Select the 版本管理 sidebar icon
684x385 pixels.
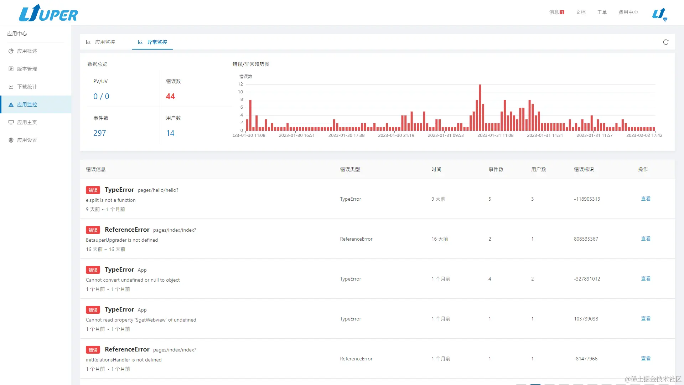pyautogui.click(x=11, y=69)
